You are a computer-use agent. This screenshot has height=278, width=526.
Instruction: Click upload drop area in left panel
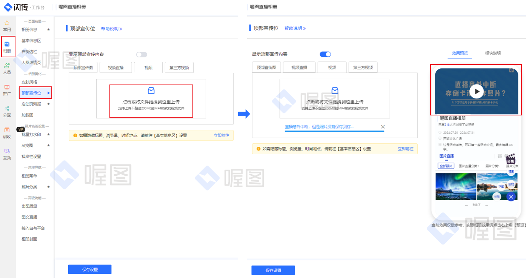click(x=151, y=99)
